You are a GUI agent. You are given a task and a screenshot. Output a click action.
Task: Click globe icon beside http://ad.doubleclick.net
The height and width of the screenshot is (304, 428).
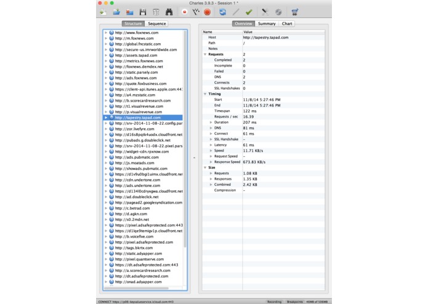[x=111, y=196]
